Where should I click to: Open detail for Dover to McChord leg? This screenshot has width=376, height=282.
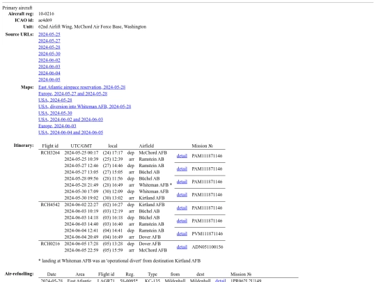click(182, 247)
